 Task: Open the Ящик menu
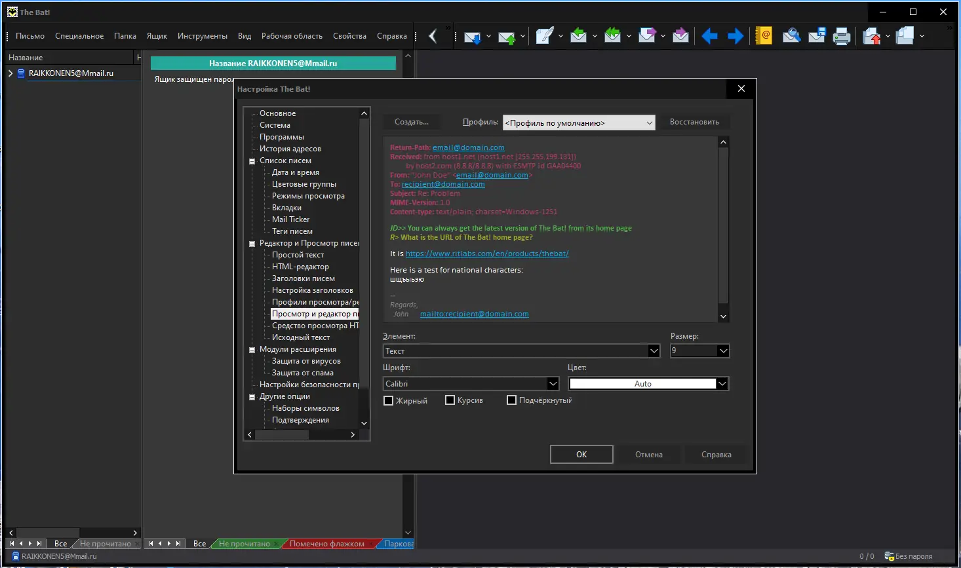(x=157, y=36)
